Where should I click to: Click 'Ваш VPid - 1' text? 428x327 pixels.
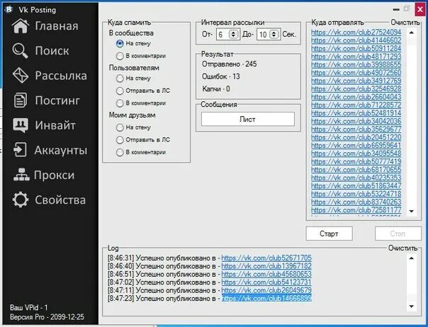point(28,308)
